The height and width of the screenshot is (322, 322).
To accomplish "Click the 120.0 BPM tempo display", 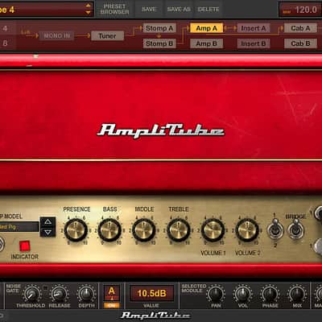I will pos(300,10).
